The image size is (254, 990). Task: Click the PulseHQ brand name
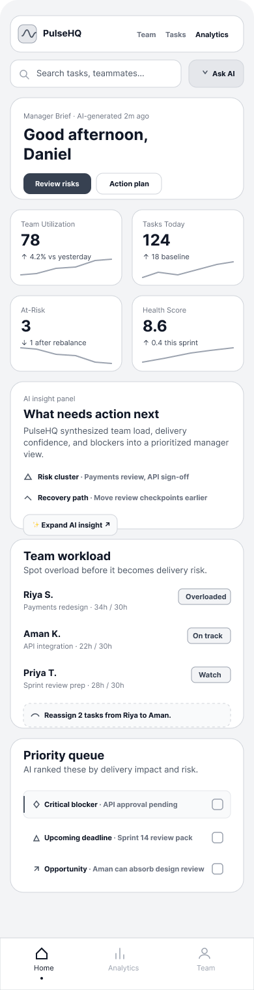click(62, 34)
